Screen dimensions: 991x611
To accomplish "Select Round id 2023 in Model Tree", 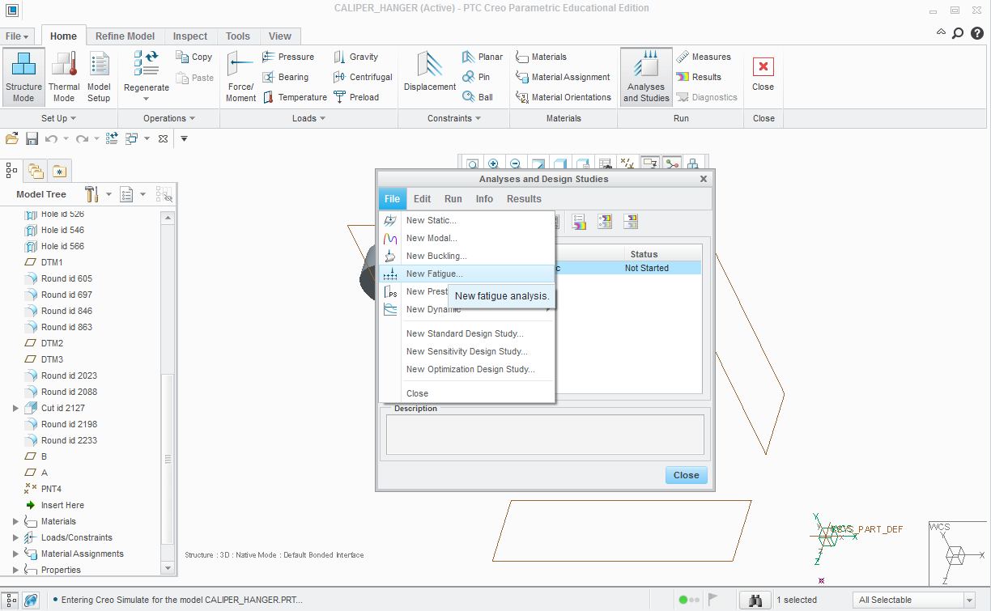I will click(61, 376).
